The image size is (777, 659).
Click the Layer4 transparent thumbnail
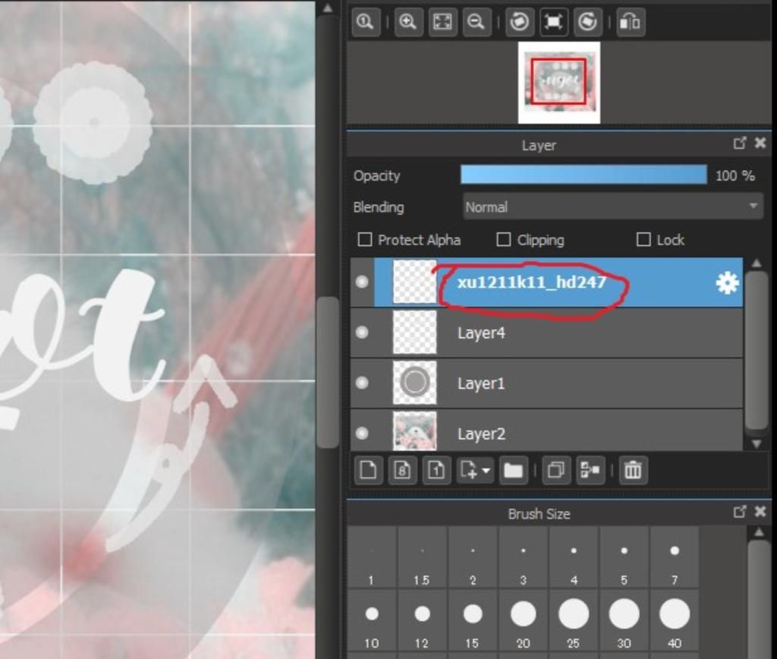(x=415, y=332)
